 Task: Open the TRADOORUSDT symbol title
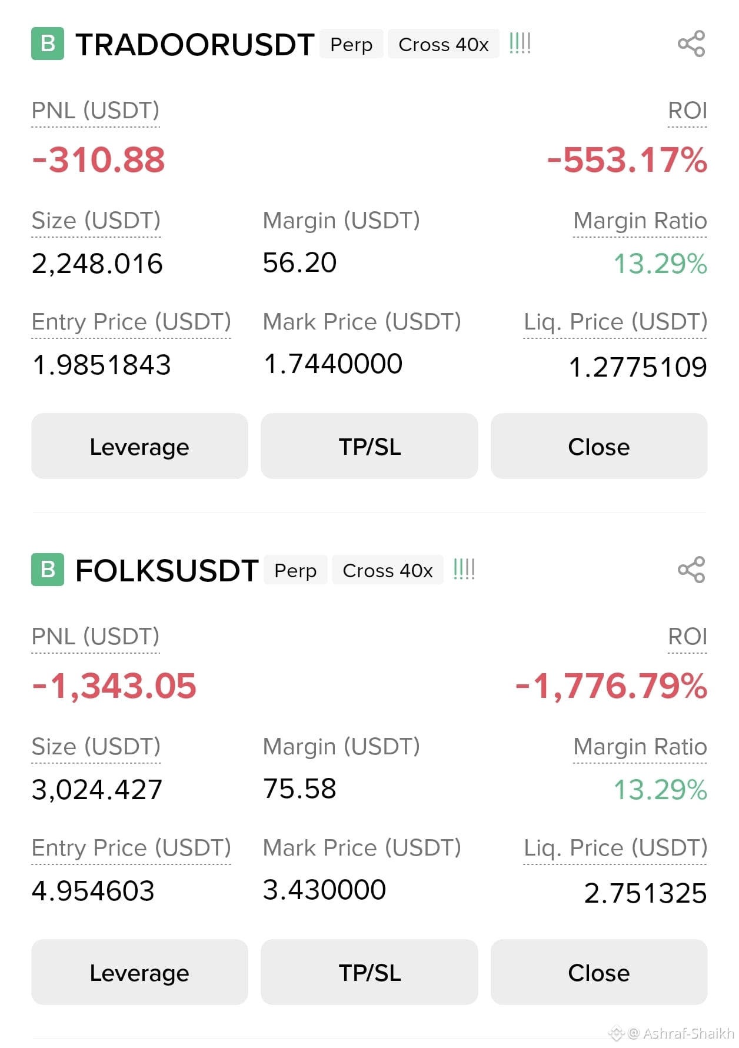click(x=195, y=45)
